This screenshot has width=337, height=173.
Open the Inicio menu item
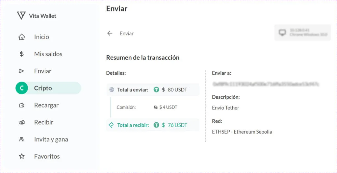[41, 37]
